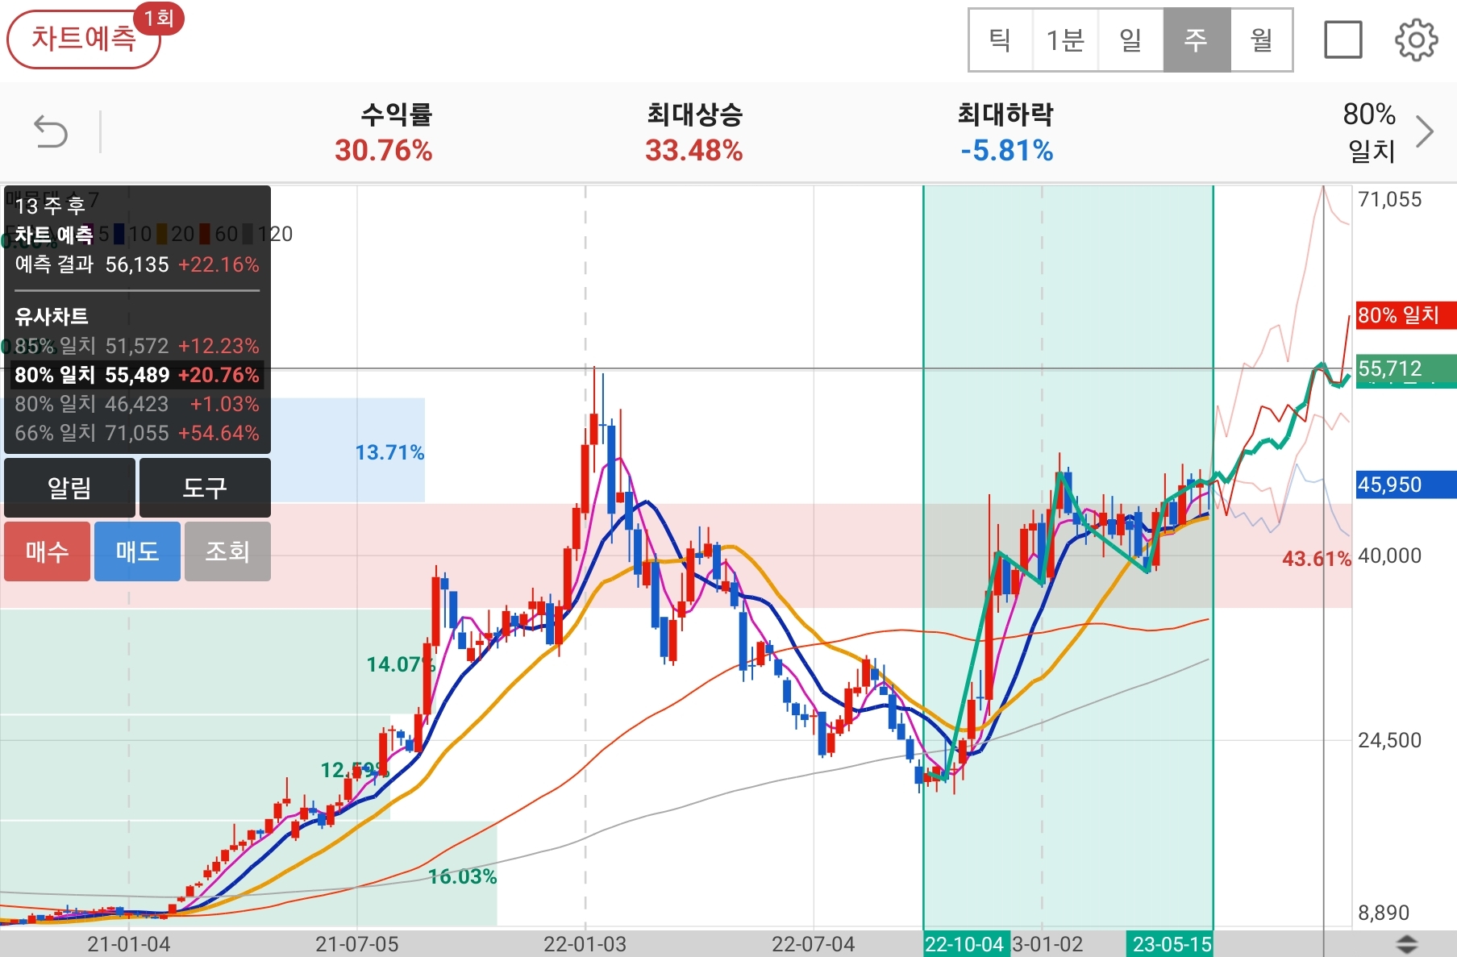The height and width of the screenshot is (957, 1457).
Task: Open the 알림 alert panel
Action: pos(69,488)
